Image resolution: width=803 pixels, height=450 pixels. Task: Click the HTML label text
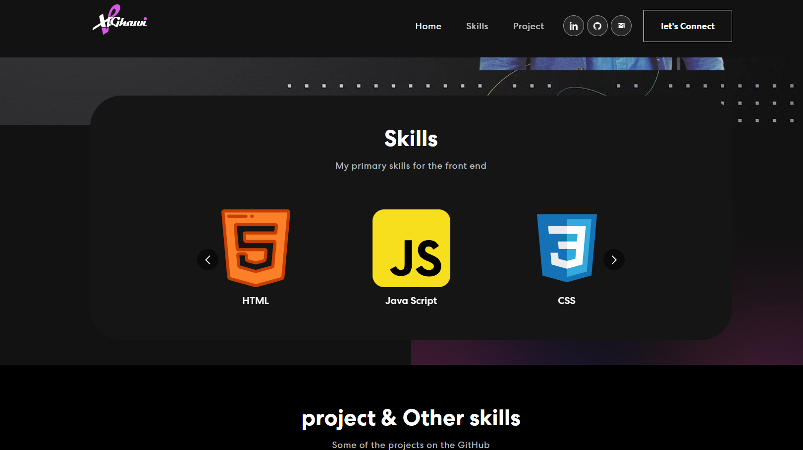pos(256,300)
